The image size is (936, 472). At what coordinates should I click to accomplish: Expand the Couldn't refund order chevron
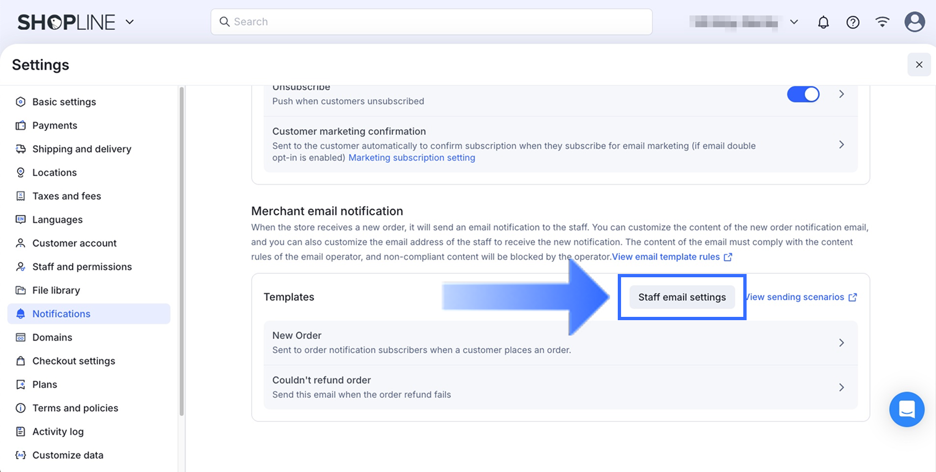tap(841, 387)
